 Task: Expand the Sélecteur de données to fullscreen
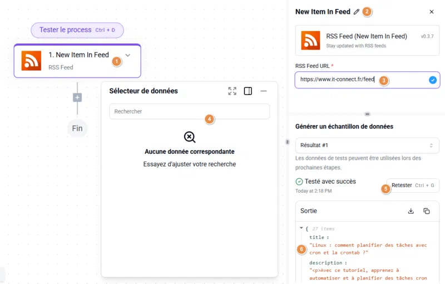(232, 91)
